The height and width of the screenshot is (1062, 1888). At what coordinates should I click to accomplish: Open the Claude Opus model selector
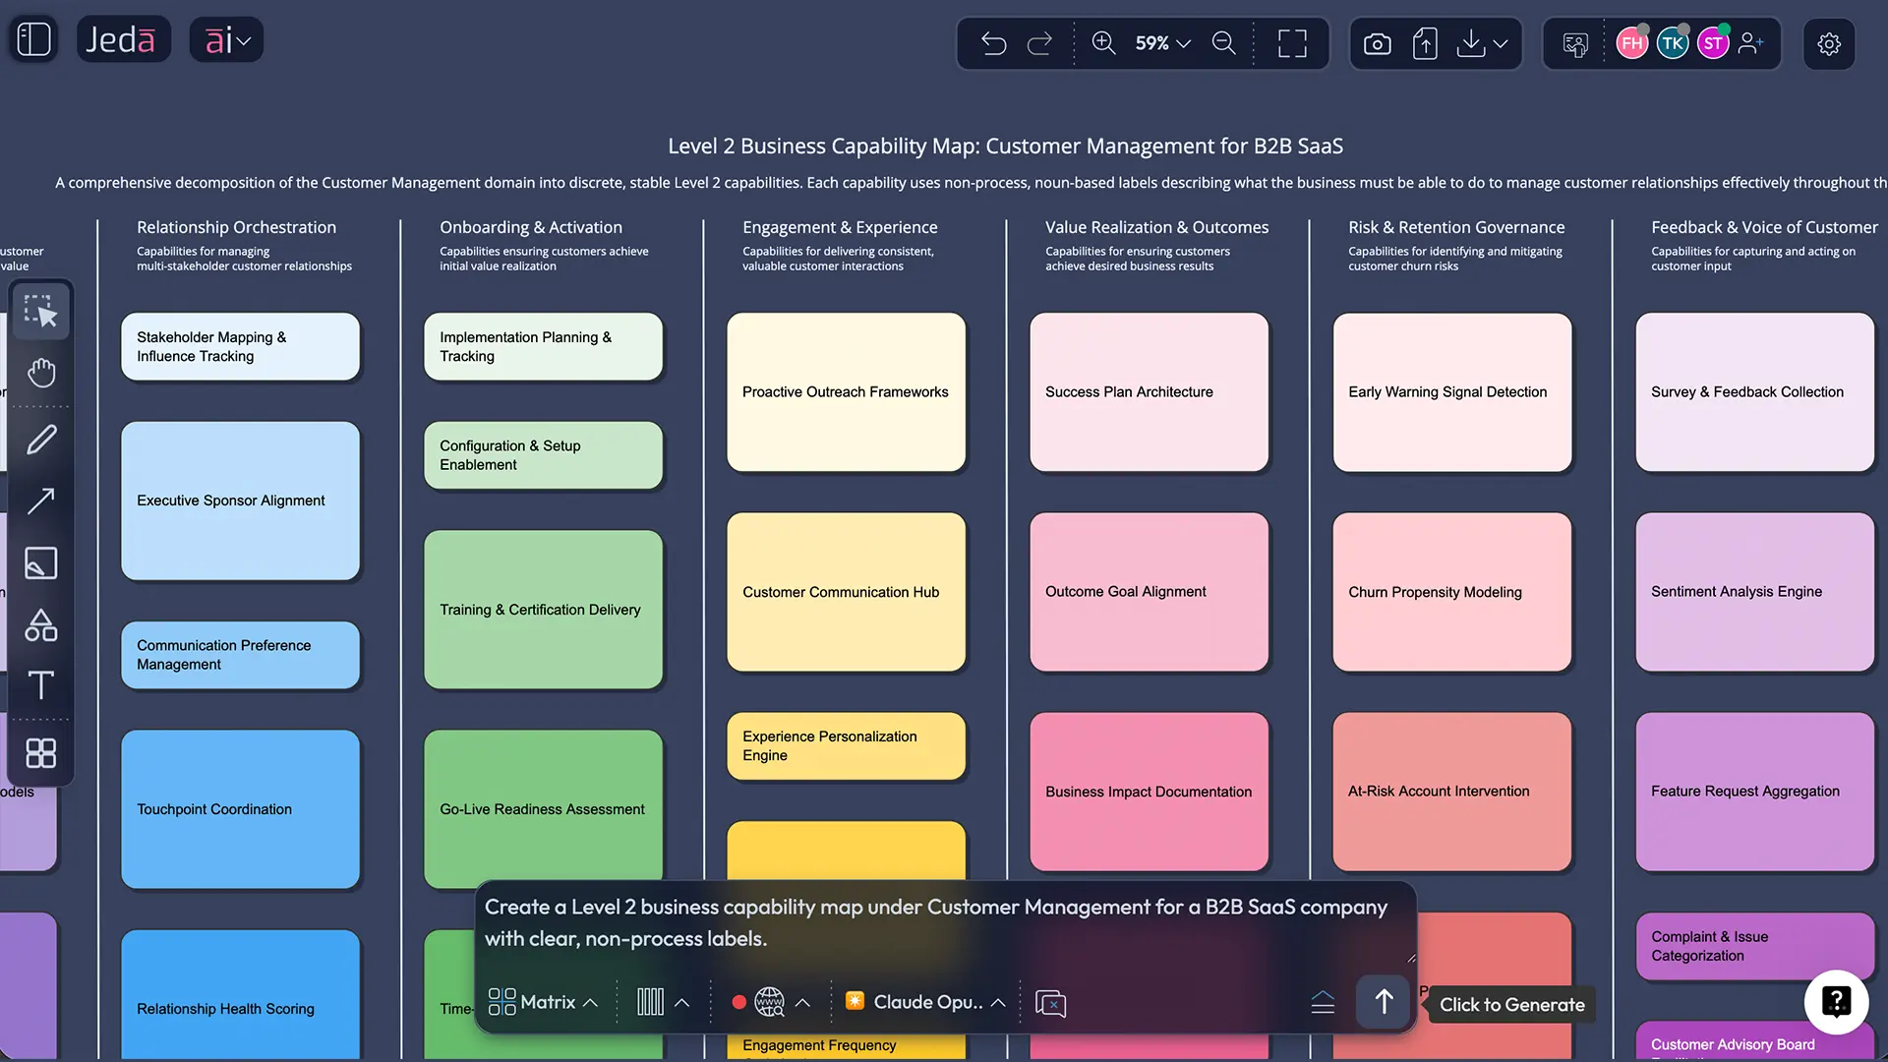coord(924,1001)
